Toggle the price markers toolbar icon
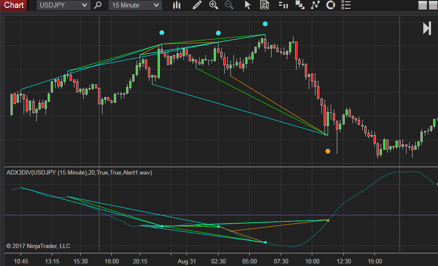Image resolution: width=438 pixels, height=266 pixels. click(x=283, y=5)
